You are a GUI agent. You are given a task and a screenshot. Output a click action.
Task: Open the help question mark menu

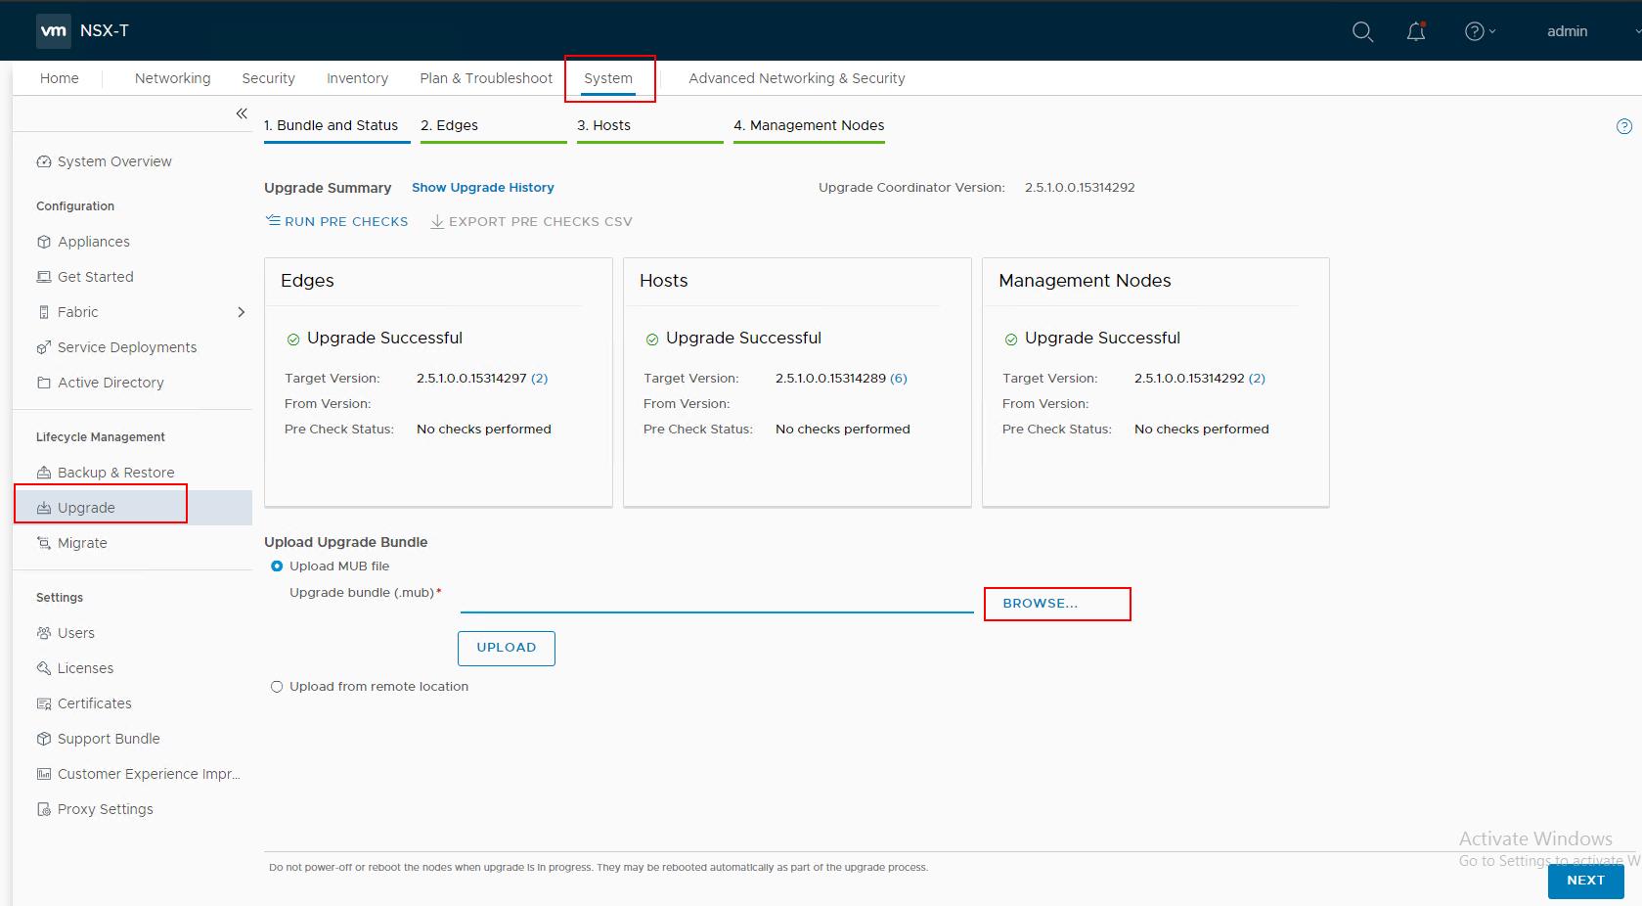(1480, 31)
